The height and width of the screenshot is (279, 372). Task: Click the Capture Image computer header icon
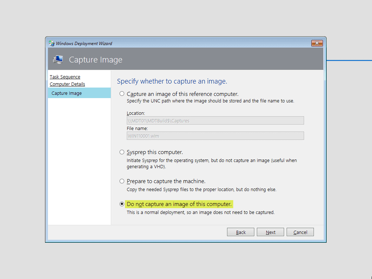point(58,60)
